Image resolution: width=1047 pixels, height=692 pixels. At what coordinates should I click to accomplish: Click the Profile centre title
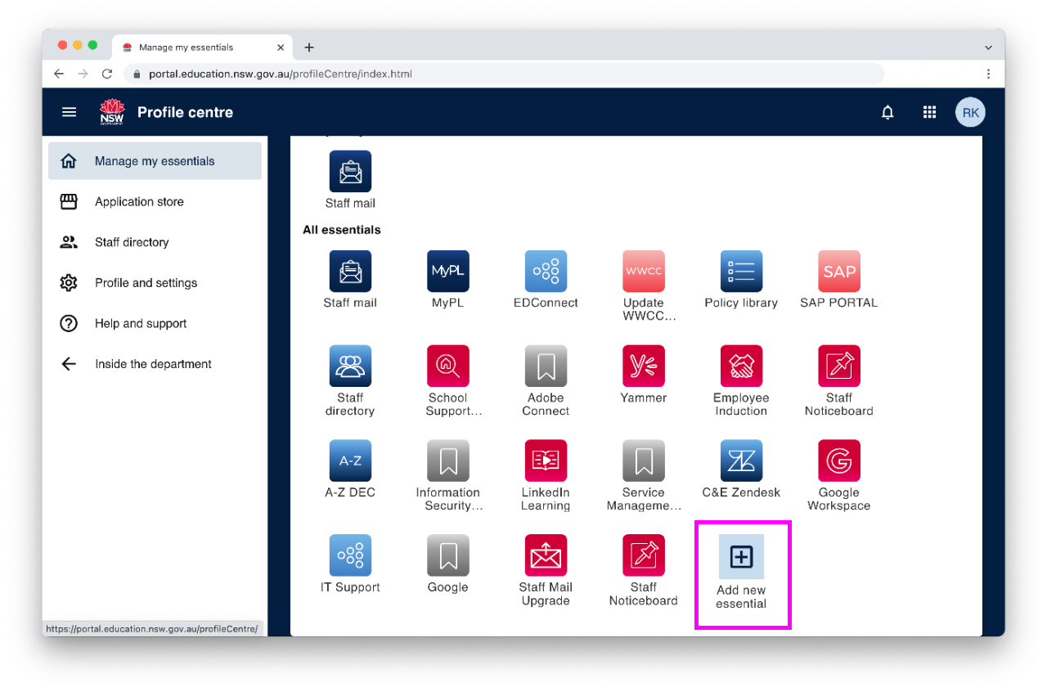(x=185, y=113)
